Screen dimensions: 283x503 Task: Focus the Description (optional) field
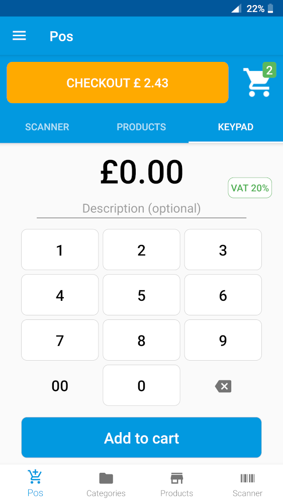[141, 209]
